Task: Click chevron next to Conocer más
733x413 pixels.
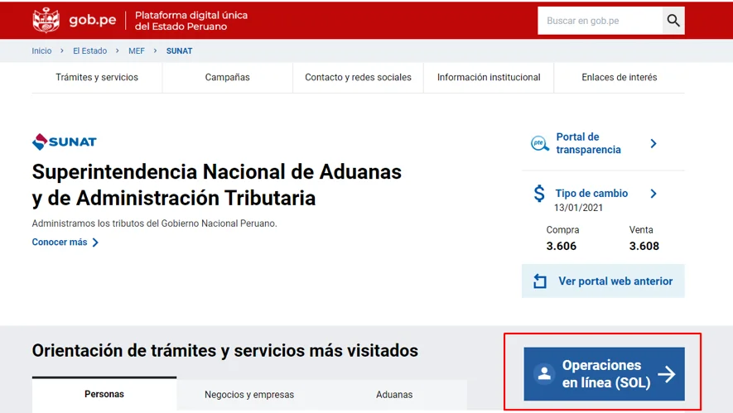Action: [x=95, y=242]
